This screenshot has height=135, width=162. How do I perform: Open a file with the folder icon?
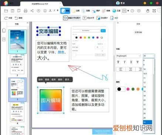(6, 11)
